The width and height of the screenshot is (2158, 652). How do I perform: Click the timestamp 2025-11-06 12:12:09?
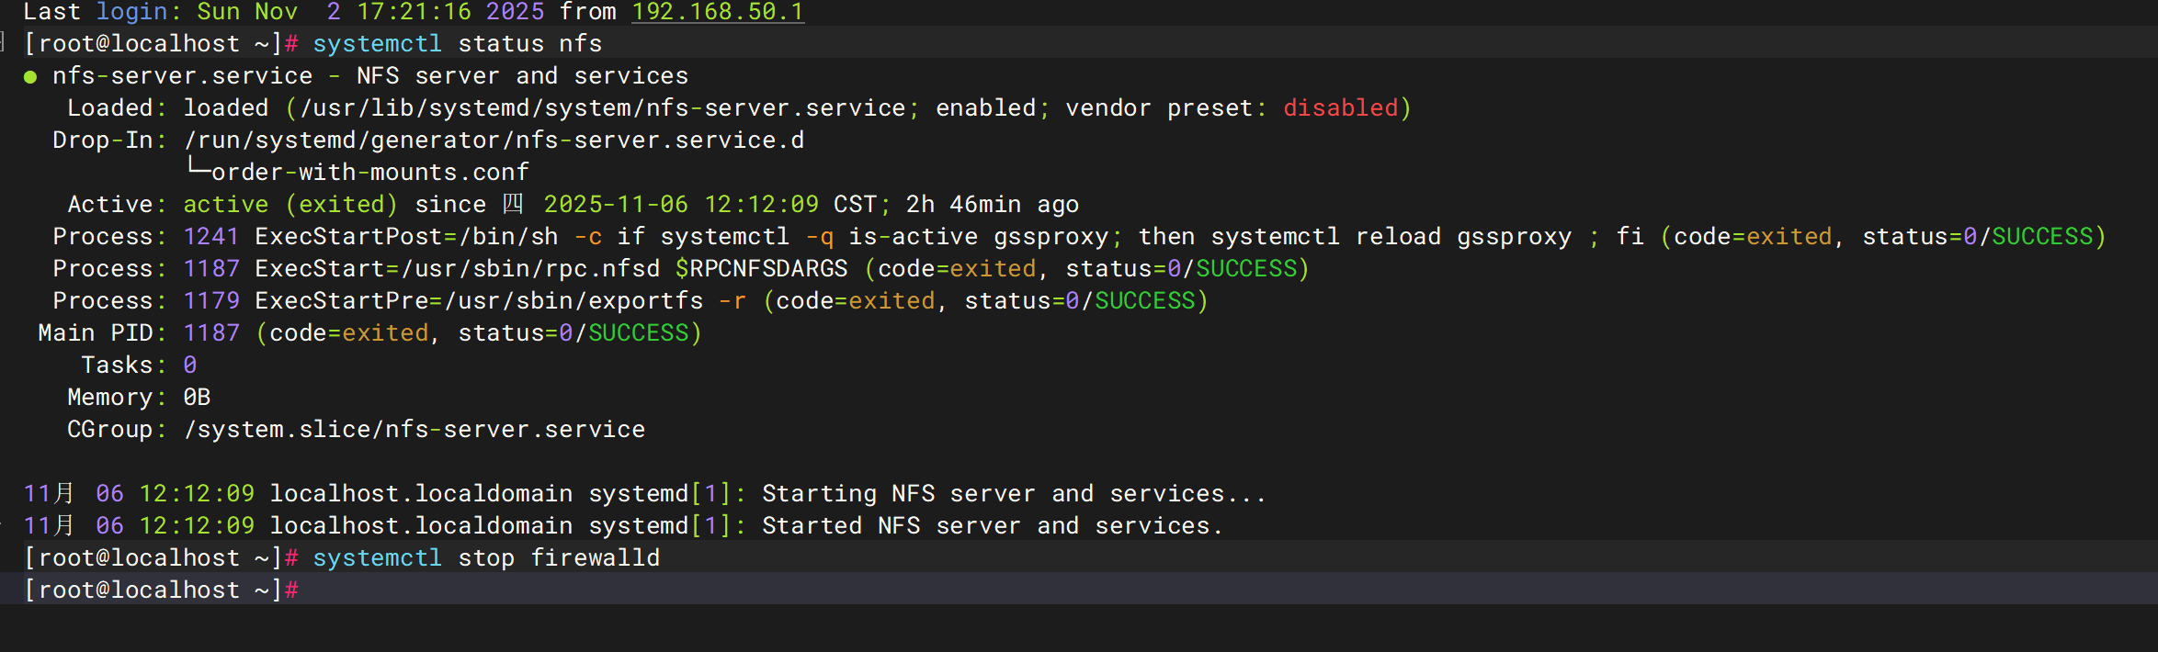681,205
